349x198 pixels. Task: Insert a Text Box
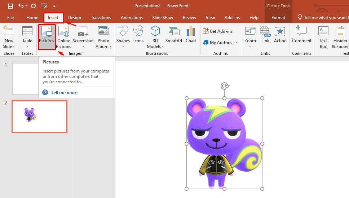pos(323,37)
